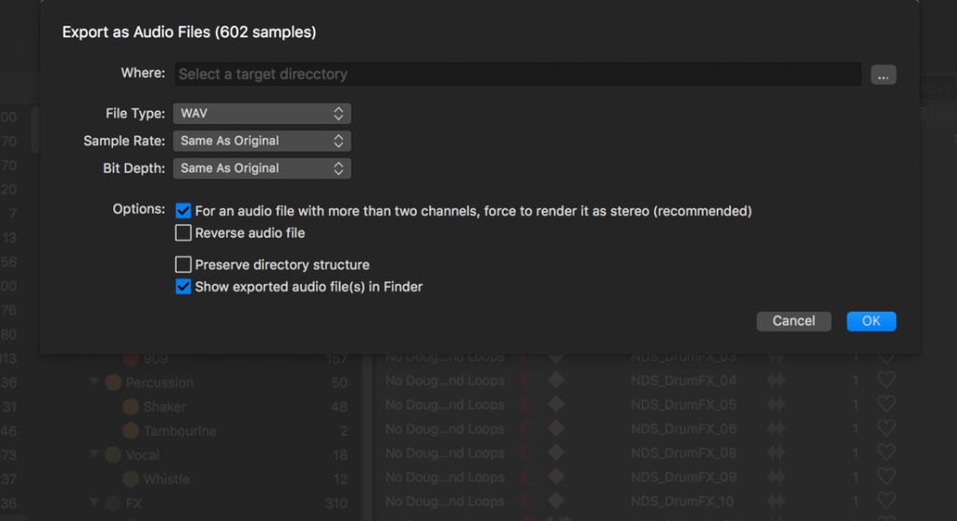The width and height of the screenshot is (957, 521).
Task: Click Percussion sample count 50
Action: click(339, 383)
